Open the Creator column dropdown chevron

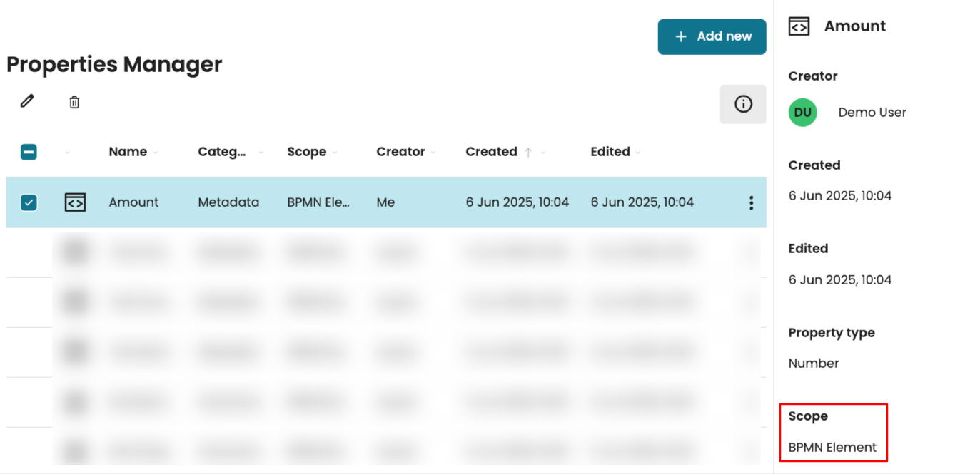click(434, 153)
